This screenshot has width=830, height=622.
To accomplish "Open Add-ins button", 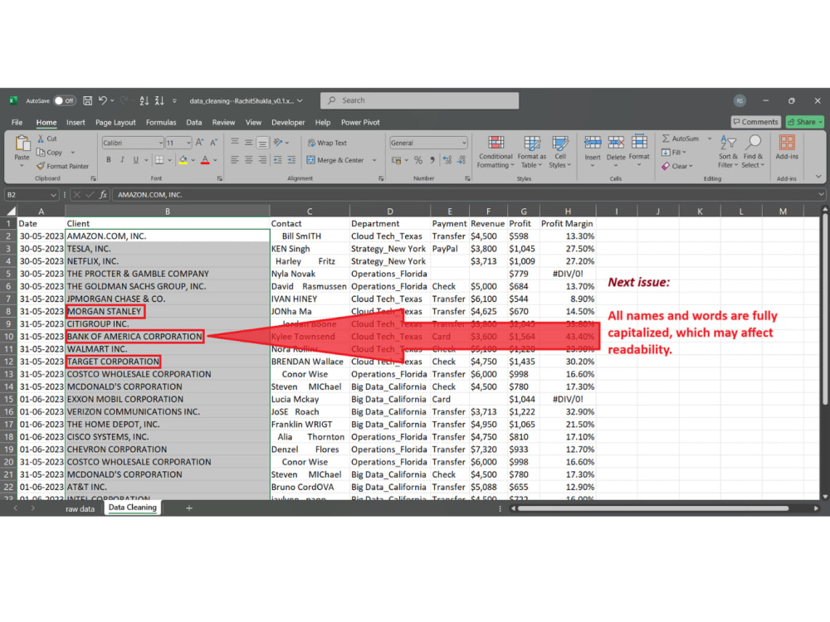I will coord(787,148).
